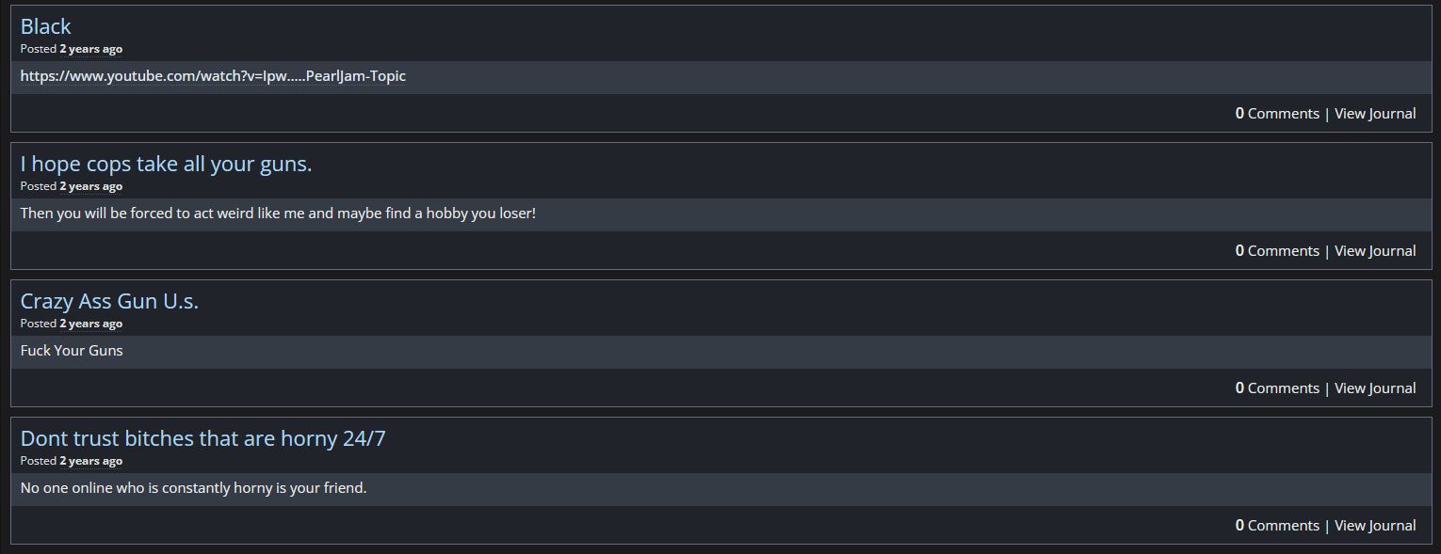Open the "Black" journal entry title
This screenshot has height=554, width=1441.
point(45,26)
